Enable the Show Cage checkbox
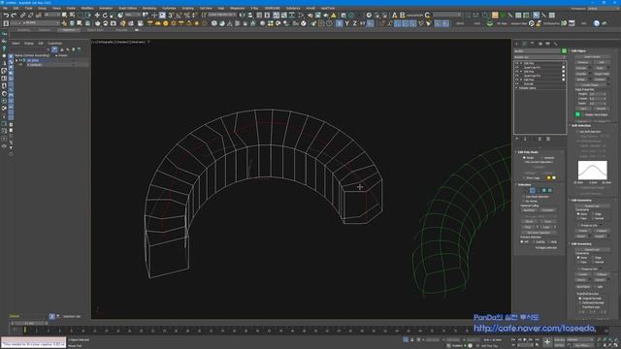 tap(524, 178)
